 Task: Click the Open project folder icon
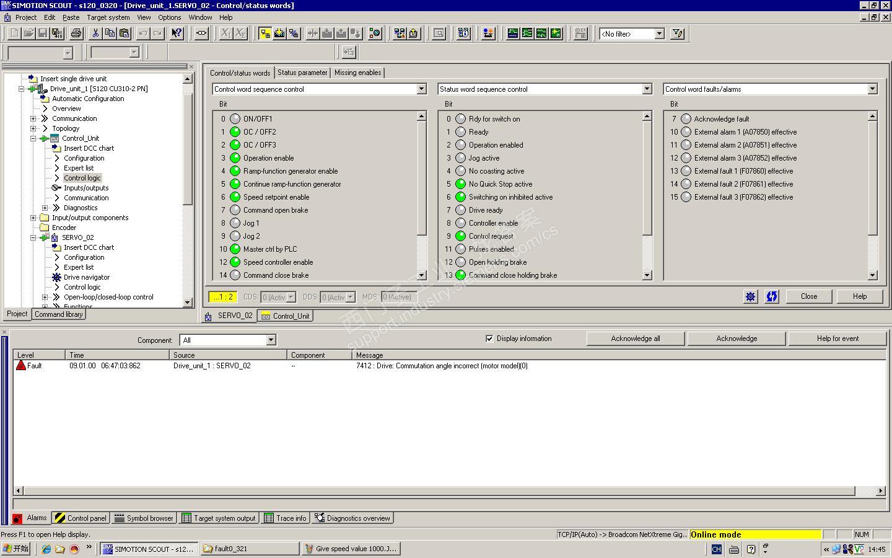[28, 33]
